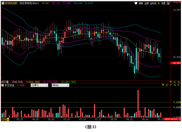
Task: Open the 坐标线 coordinate line menu
Action: [153, 3]
